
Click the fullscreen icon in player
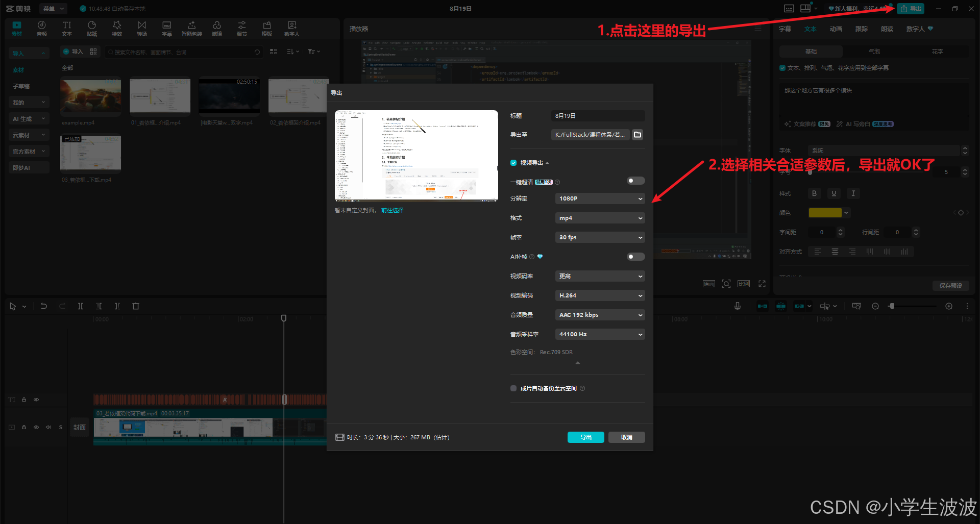(x=762, y=284)
